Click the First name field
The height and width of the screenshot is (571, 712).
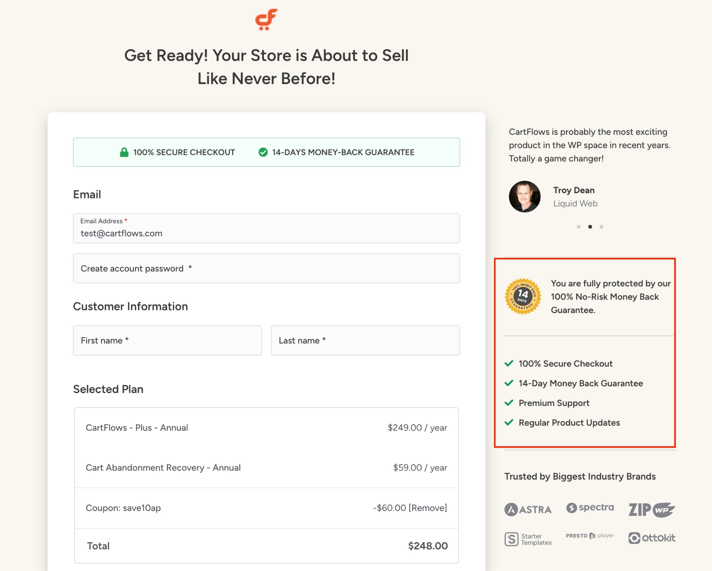167,340
